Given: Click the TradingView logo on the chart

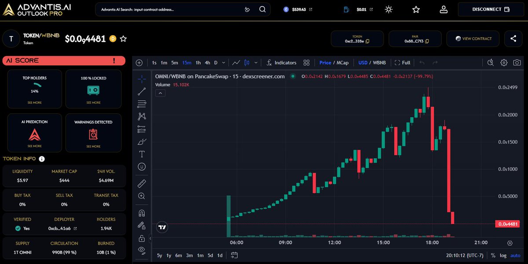Looking at the screenshot, I should [x=162, y=227].
